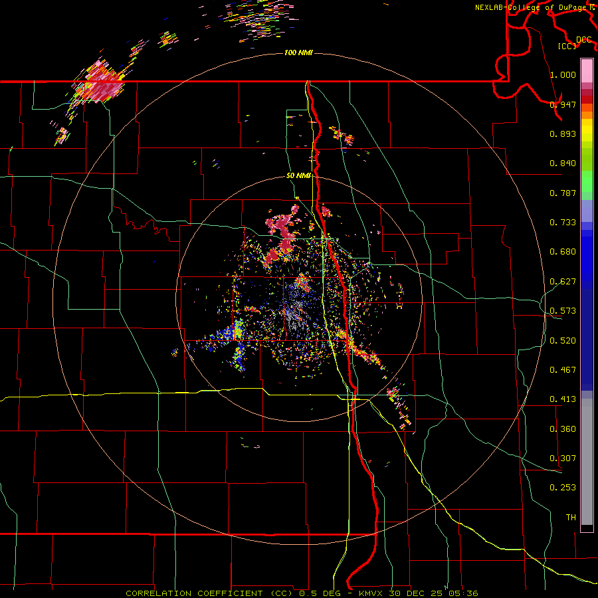
Task: Pick the bright green band of the color bar
Action: point(587,181)
